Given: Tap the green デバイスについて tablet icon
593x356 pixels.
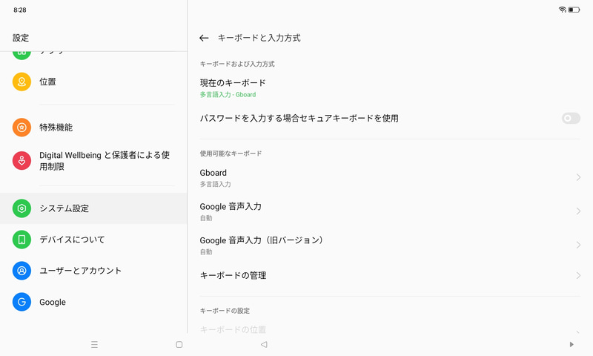Looking at the screenshot, I should 21,240.
